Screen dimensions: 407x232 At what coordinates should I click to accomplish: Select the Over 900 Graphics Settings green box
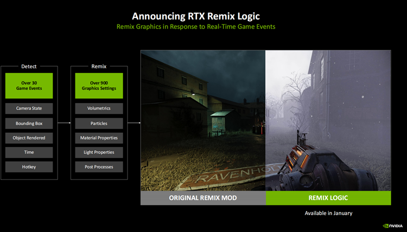tap(99, 86)
